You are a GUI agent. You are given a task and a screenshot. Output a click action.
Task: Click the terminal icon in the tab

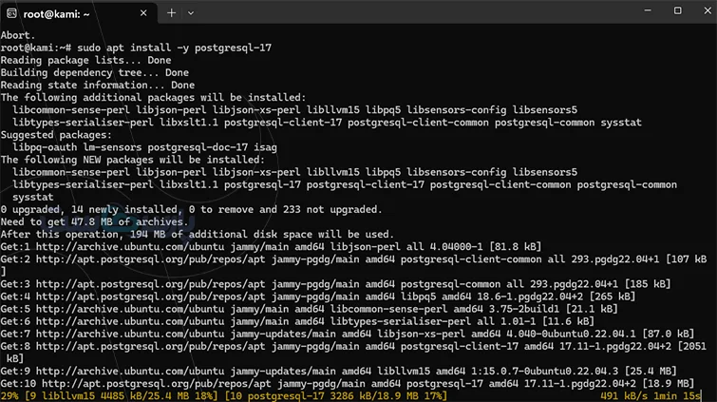coord(11,13)
